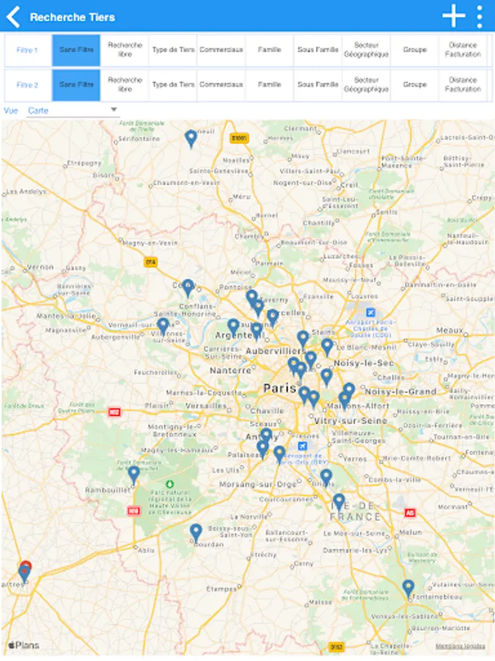Choose Distance Facturation in Filtre 1 row
The height and width of the screenshot is (661, 495).
463,50
